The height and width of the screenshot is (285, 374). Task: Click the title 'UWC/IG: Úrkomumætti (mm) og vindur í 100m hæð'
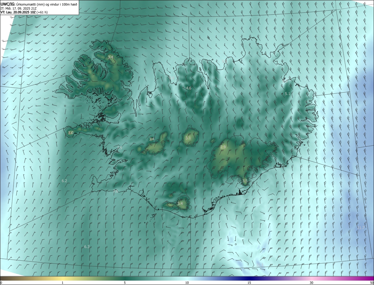tap(39, 4)
